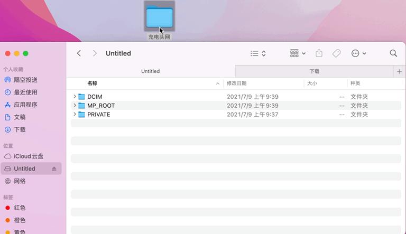Image resolution: width=406 pixels, height=234 pixels.
Task: Select the PRIVATE folder icon
Action: tap(81, 114)
